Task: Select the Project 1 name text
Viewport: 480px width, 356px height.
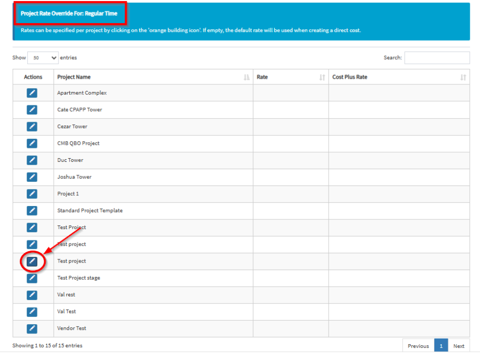Action: coord(68,194)
